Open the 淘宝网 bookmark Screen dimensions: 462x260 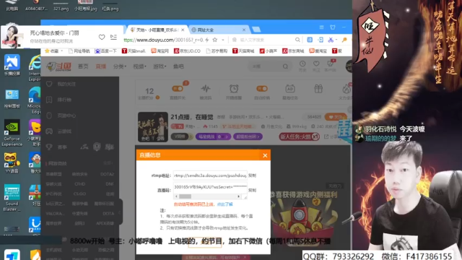tap(160, 51)
